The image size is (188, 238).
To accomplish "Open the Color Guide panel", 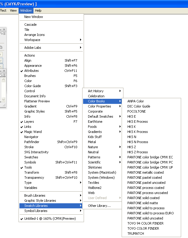I will pyautogui.click(x=51, y=86).
